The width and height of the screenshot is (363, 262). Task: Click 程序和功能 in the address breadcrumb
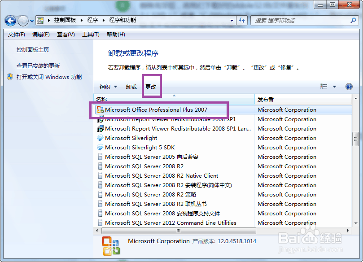click(x=122, y=20)
